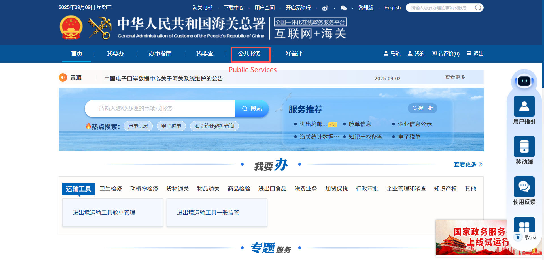
Task: Open the 用户指引 user guide icon
Action: click(x=524, y=106)
